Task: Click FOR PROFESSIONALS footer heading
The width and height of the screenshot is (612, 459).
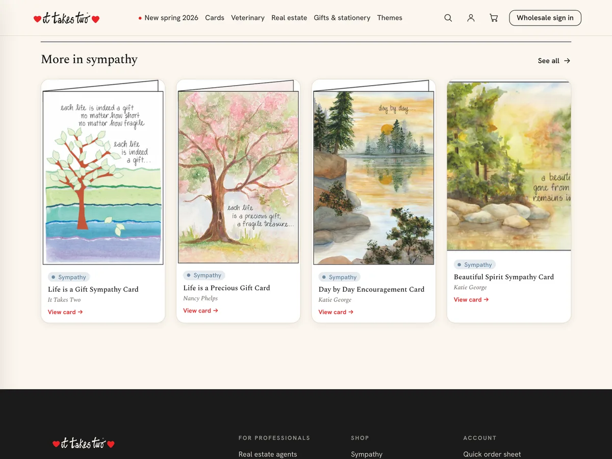Action: tap(274, 438)
